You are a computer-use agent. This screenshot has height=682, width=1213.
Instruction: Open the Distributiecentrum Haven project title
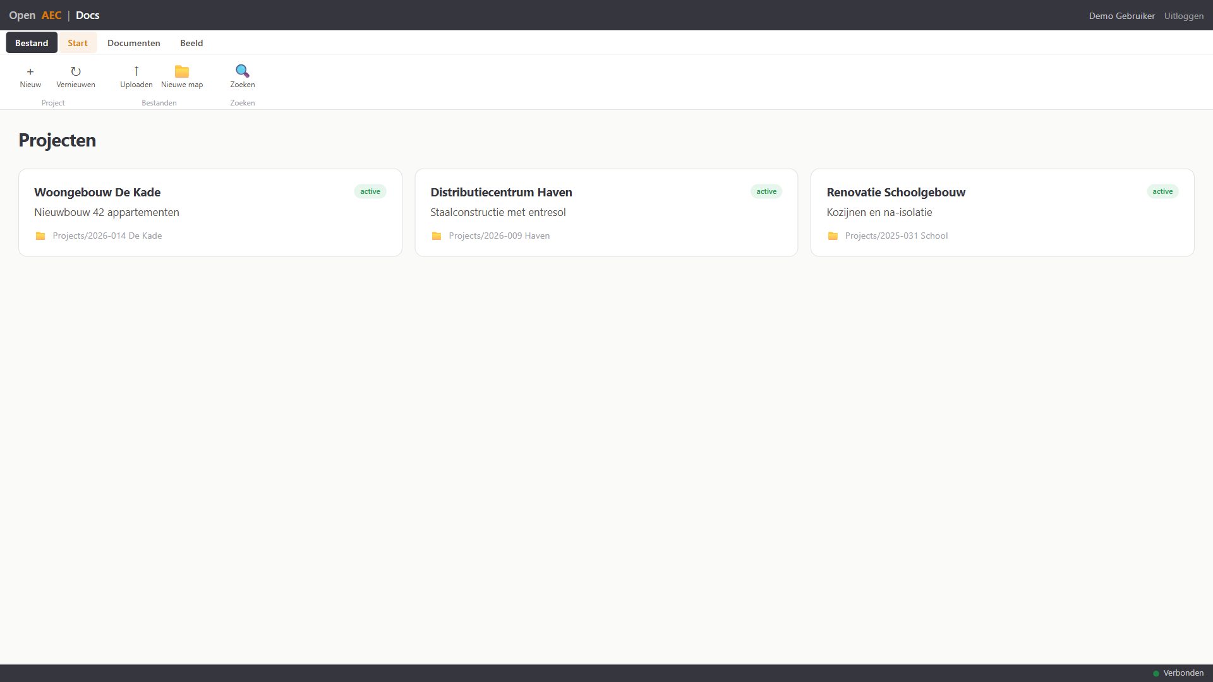[501, 192]
